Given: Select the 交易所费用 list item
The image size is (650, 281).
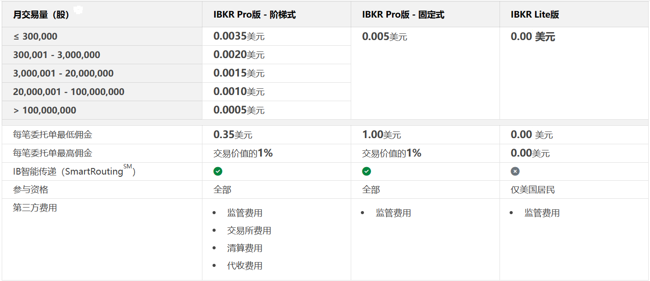Looking at the screenshot, I should pos(249,230).
